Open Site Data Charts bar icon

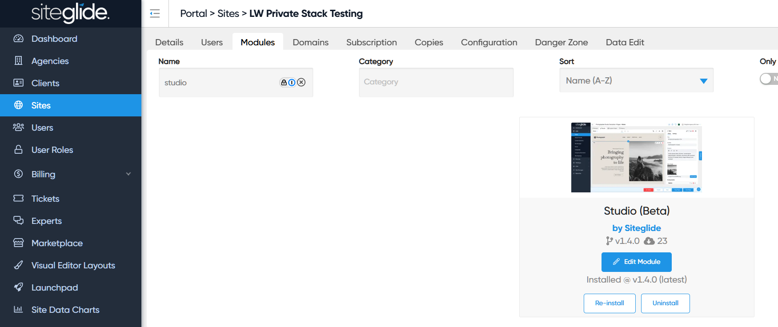[18, 309]
